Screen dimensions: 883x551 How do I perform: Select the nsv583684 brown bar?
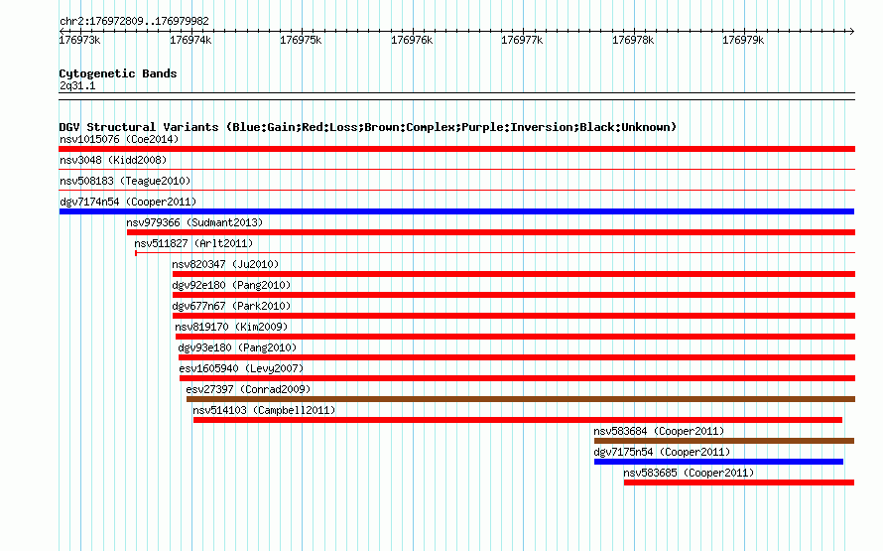[724, 441]
